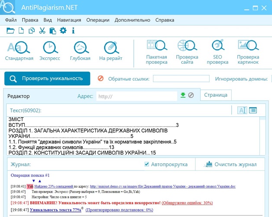Open SEO проверка

(217, 52)
